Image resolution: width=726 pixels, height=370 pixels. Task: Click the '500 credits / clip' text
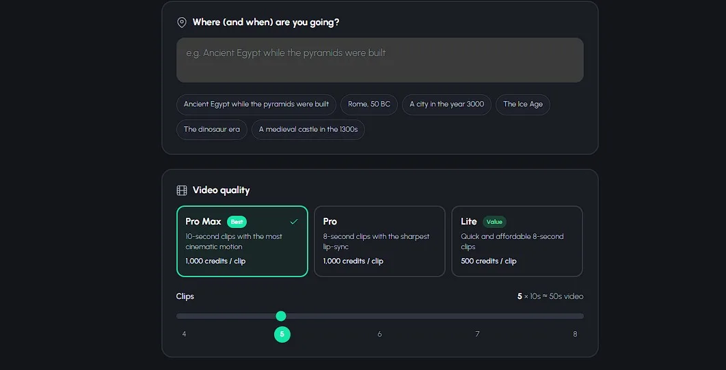click(489, 261)
